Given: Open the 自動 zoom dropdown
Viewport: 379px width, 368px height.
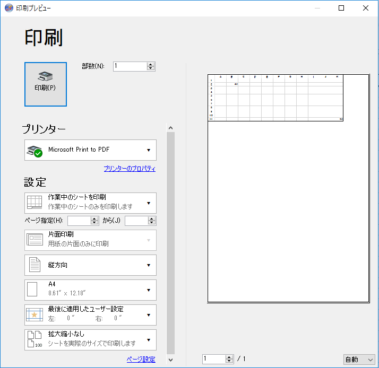Looking at the screenshot, I should [x=359, y=360].
